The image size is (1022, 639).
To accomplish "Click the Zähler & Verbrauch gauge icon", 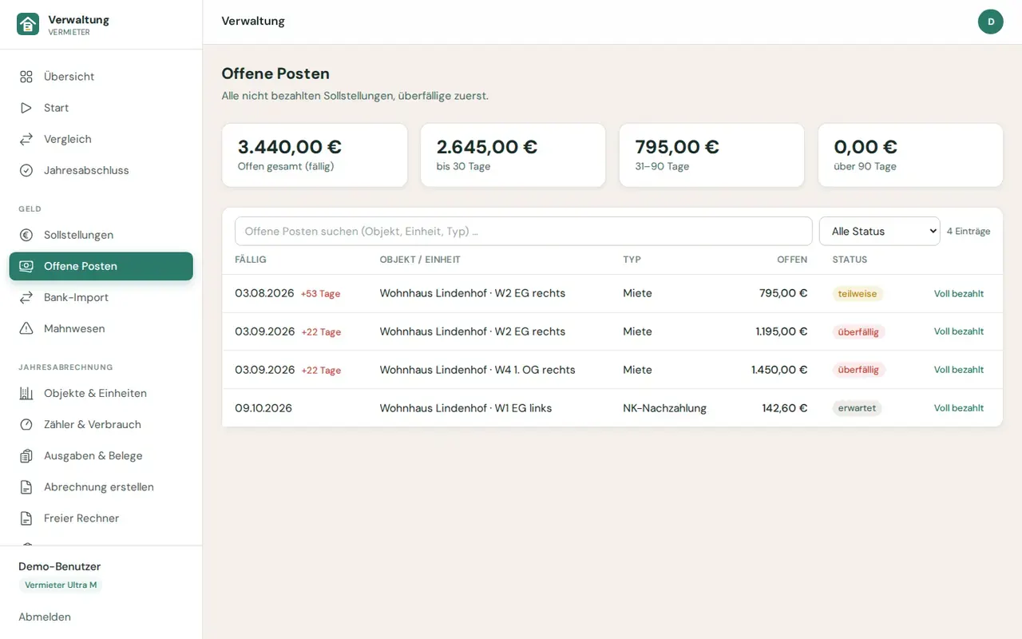I will tap(26, 424).
